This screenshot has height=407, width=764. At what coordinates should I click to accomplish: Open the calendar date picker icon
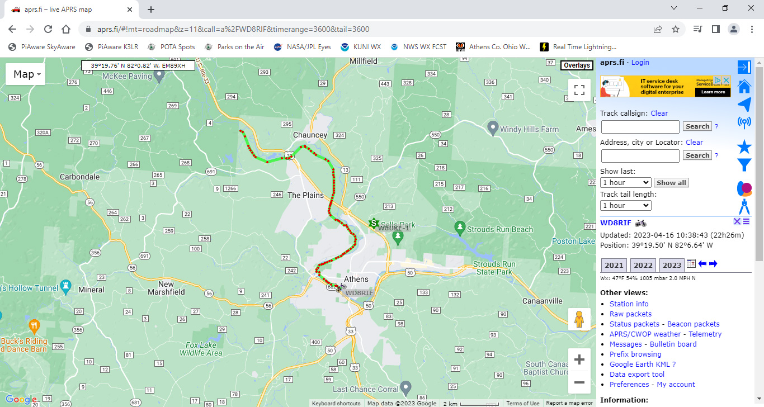(x=691, y=264)
